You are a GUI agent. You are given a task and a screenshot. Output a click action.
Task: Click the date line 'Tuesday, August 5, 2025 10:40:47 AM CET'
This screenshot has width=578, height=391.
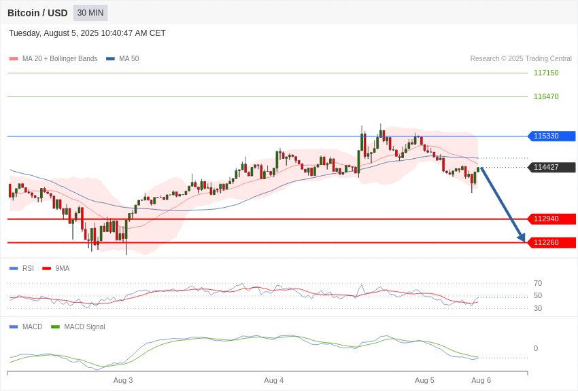click(87, 33)
